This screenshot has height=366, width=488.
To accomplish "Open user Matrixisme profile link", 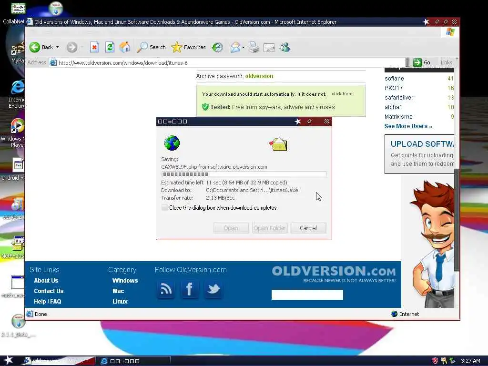I will pos(398,117).
